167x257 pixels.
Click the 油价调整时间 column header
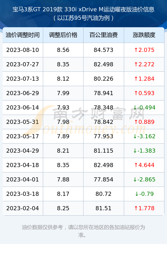[x=23, y=35]
